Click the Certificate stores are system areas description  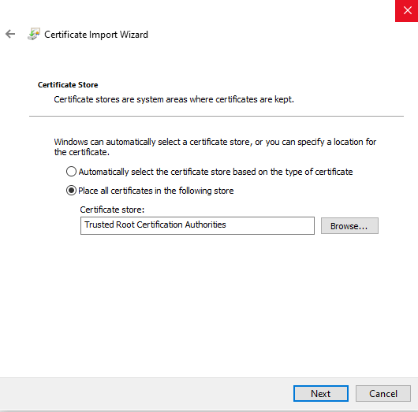(174, 99)
